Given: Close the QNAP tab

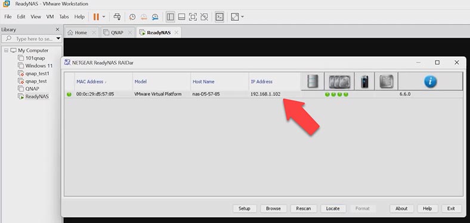Looking at the screenshot, I should coord(130,33).
